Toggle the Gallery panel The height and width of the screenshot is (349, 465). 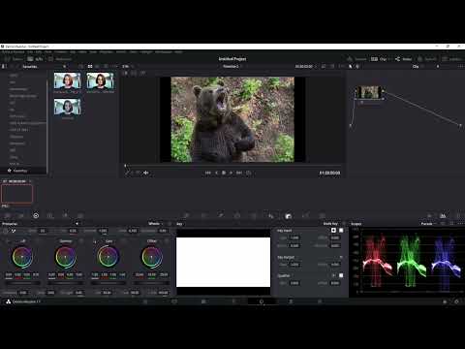click(x=14, y=59)
